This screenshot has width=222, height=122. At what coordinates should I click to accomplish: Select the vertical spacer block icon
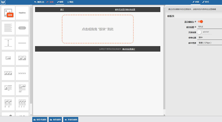tap(8, 43)
